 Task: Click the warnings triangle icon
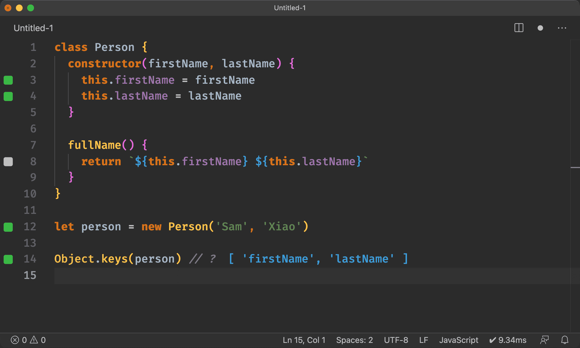[34, 340]
